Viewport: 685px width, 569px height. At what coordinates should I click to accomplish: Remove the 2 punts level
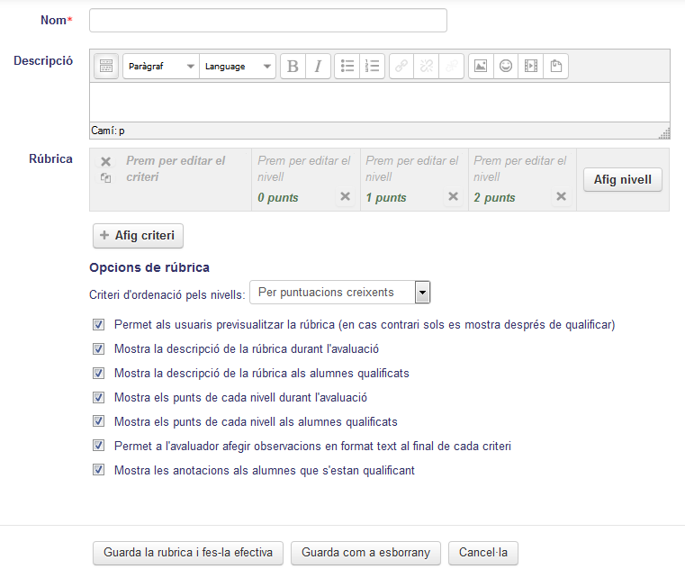point(561,196)
